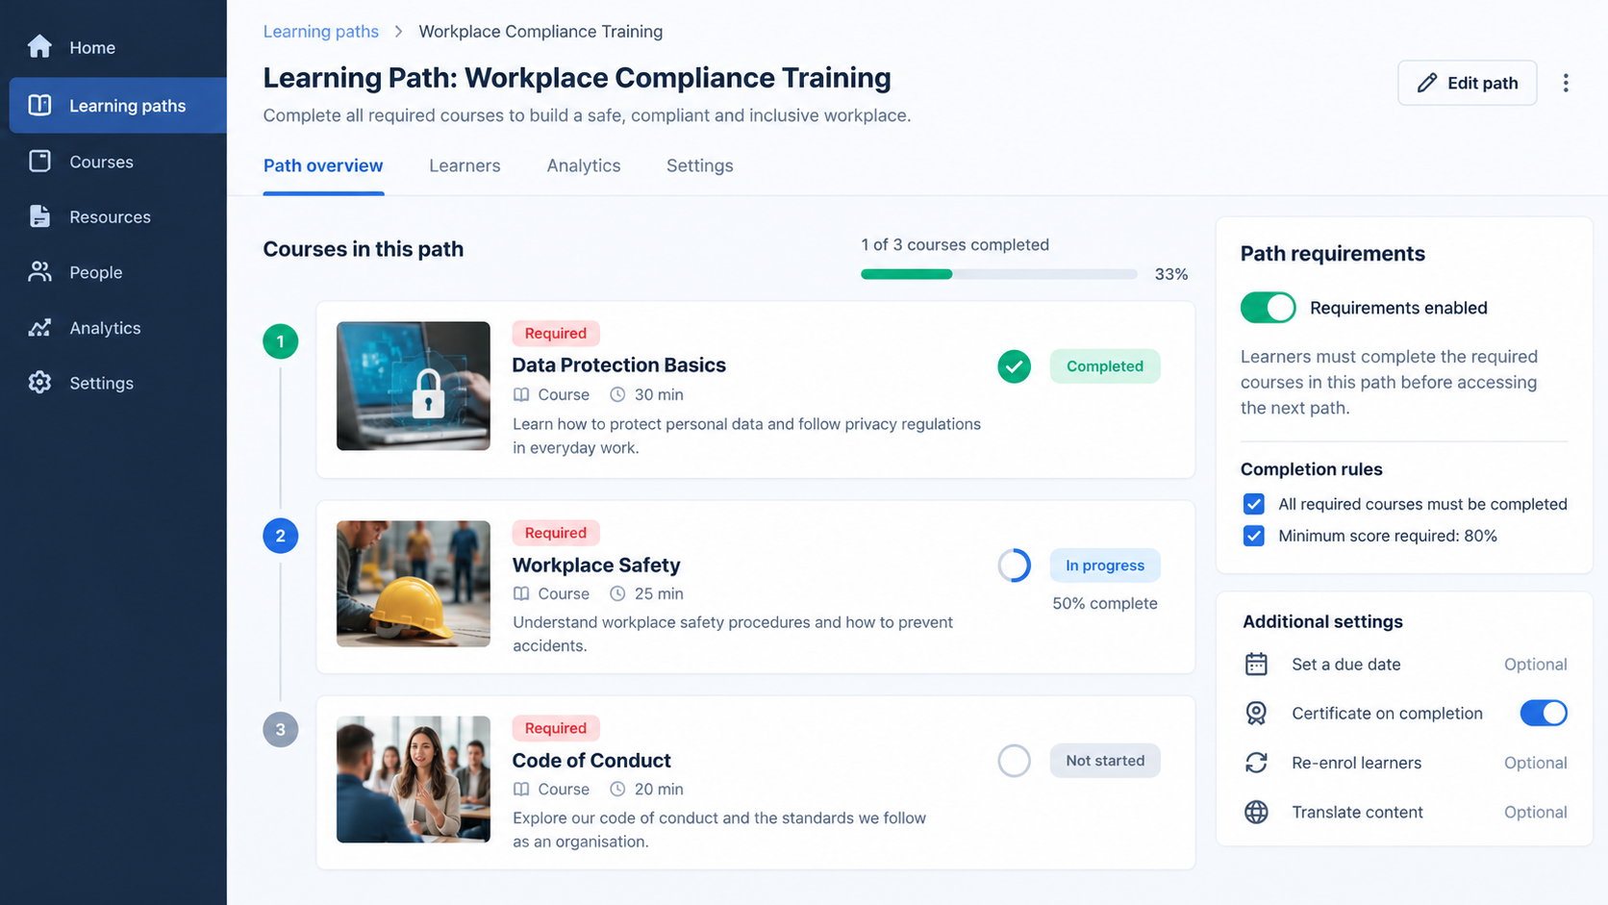Click the Workplace Compliance Training breadcrumb text
This screenshot has width=1608, height=905.
pyautogui.click(x=540, y=32)
